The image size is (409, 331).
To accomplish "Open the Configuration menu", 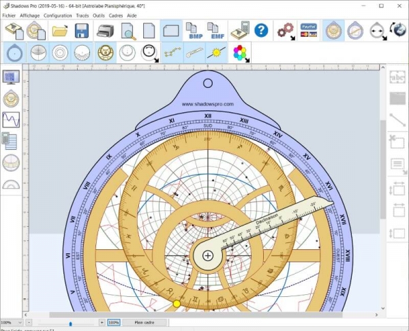I will click(x=58, y=15).
